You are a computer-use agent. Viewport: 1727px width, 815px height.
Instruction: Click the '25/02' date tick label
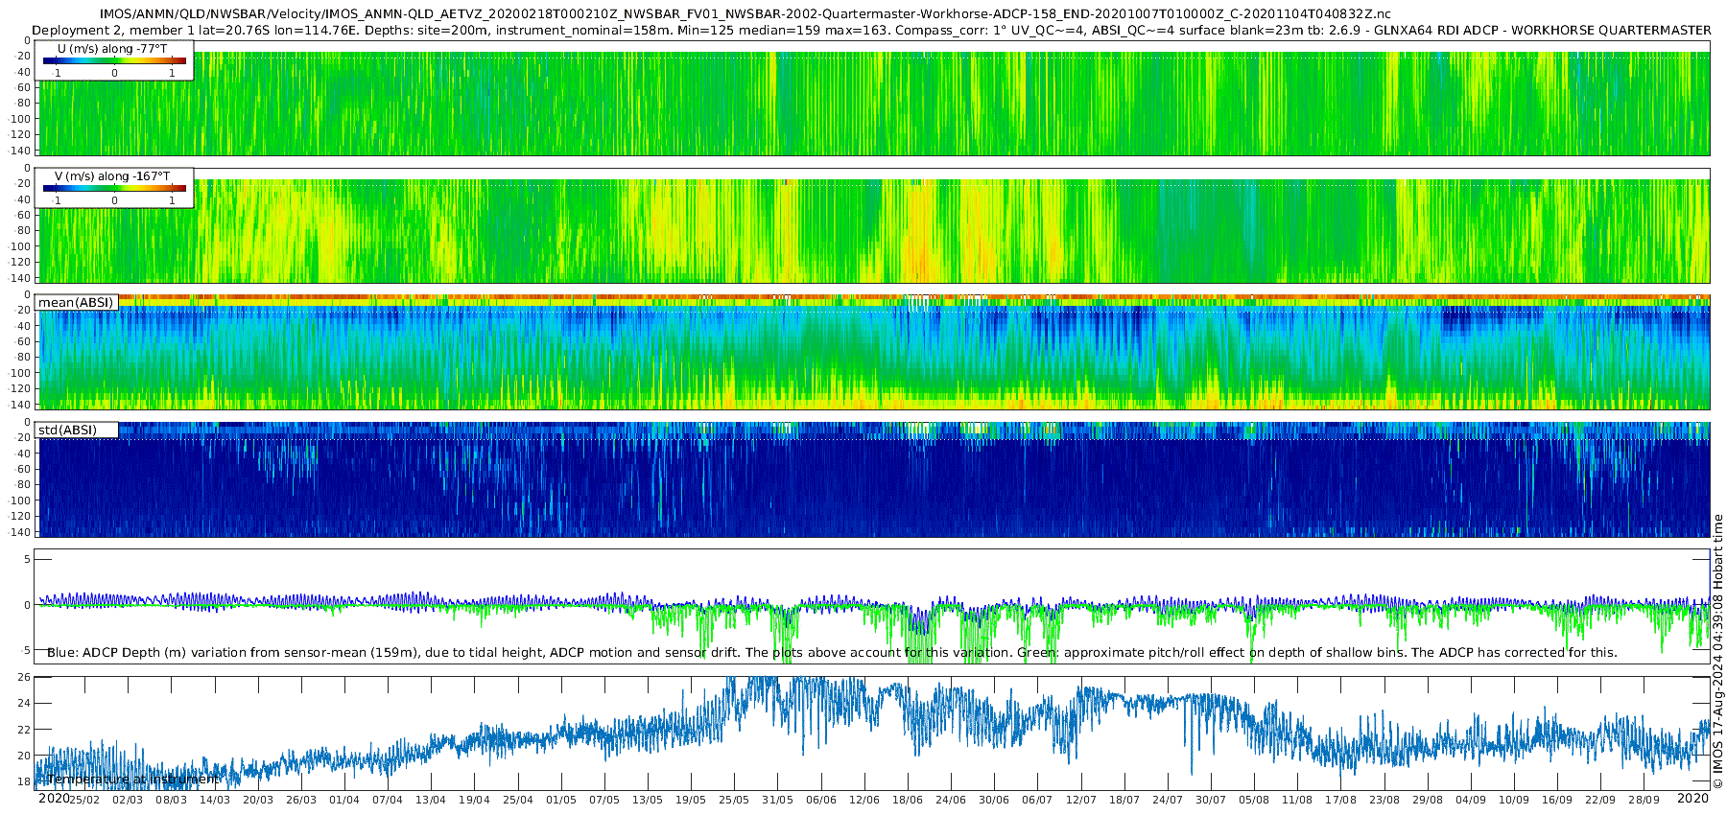point(84,800)
